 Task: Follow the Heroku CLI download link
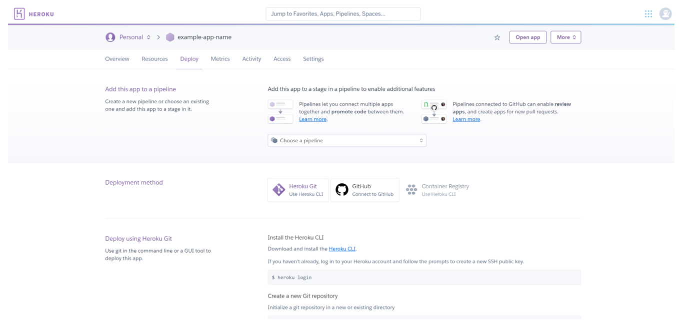tap(342, 249)
